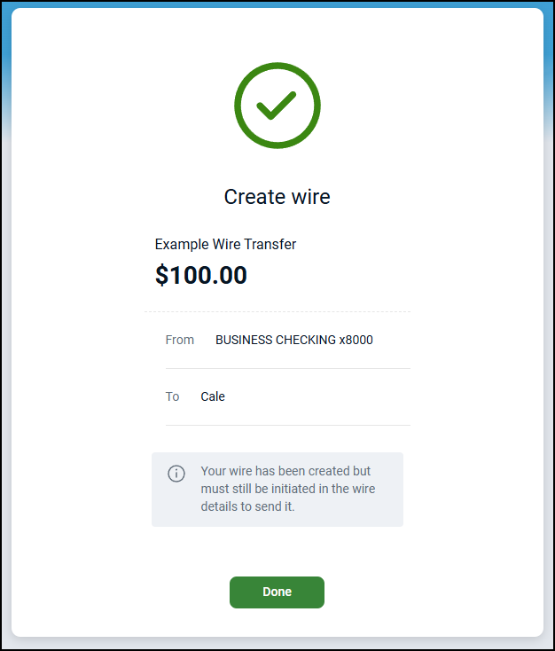Select the "Example Wire Transfer" name text

point(225,244)
